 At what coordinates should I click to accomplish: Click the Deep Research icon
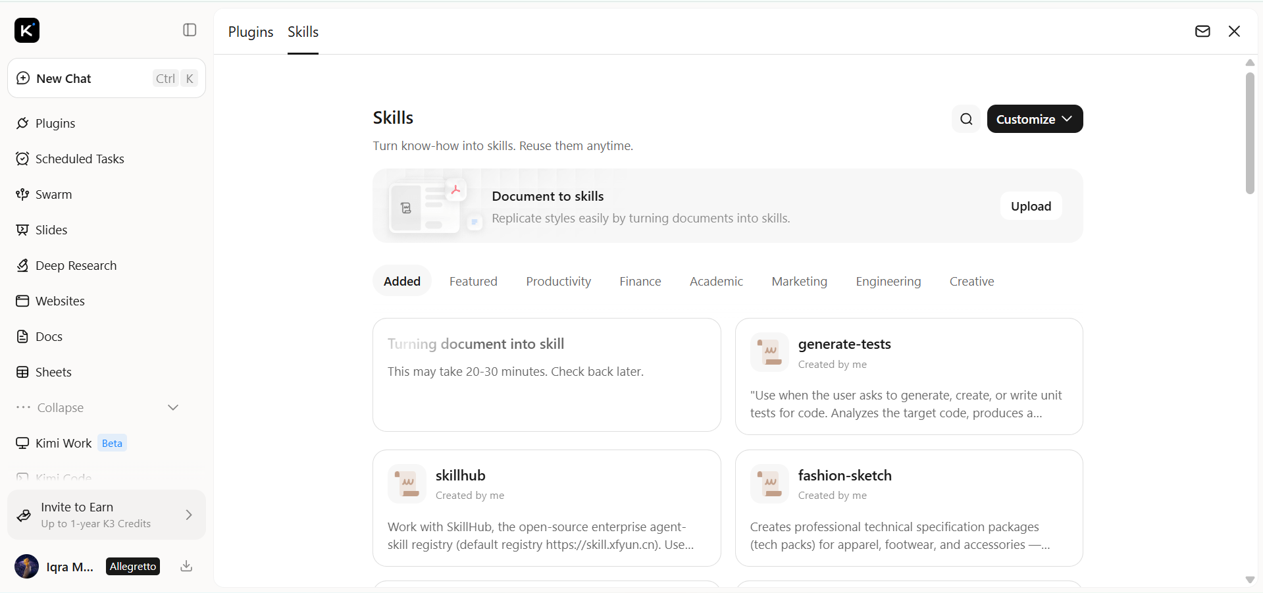[x=22, y=265]
